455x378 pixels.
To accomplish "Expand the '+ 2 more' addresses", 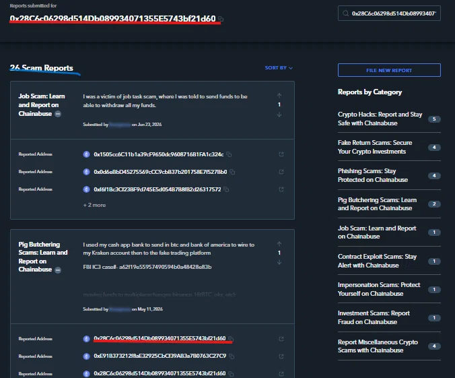I will (x=94, y=205).
